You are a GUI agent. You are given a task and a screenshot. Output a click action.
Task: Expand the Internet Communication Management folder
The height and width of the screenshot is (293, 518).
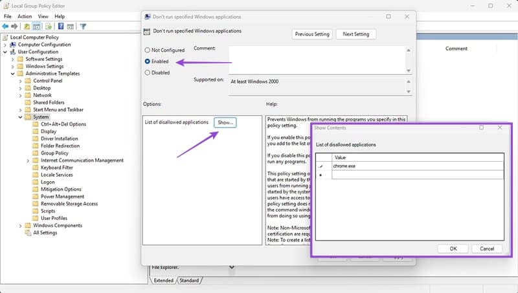(x=28, y=160)
